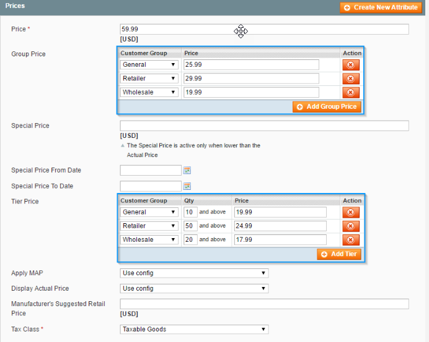Screen dimensions: 429x342
Task: Open calendar for Special Price From Date
Action: [187, 170]
